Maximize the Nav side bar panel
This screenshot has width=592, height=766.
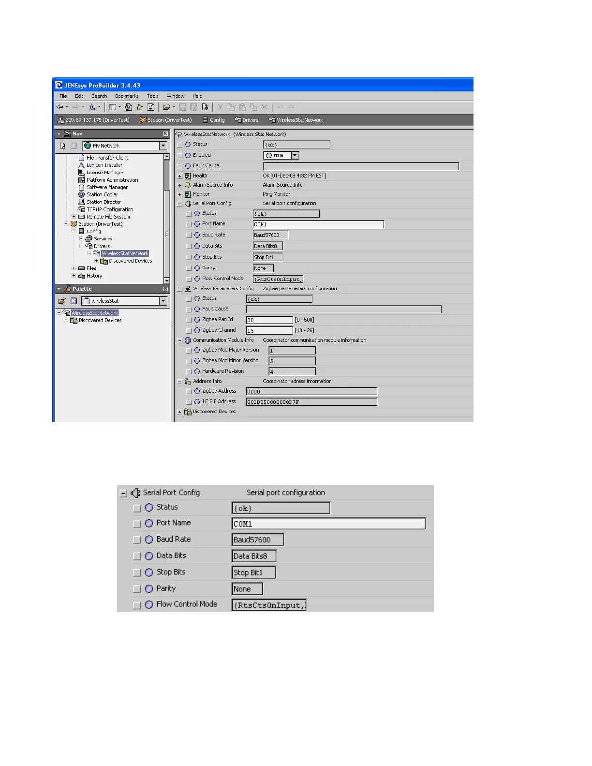pyautogui.click(x=165, y=134)
